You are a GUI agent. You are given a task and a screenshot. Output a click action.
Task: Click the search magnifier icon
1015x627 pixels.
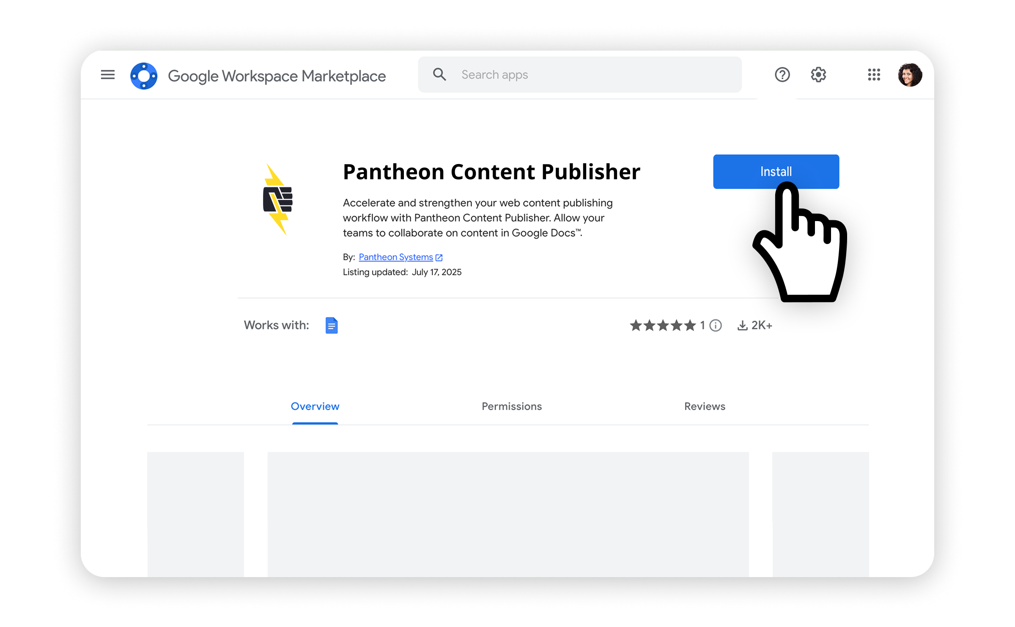click(x=439, y=74)
